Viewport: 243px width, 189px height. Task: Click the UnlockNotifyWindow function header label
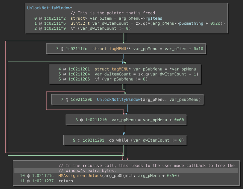coord(50,8)
